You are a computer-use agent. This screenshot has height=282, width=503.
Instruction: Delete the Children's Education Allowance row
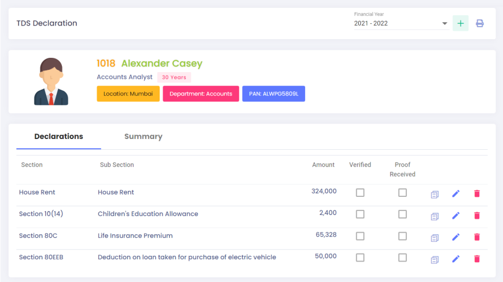[x=477, y=216]
